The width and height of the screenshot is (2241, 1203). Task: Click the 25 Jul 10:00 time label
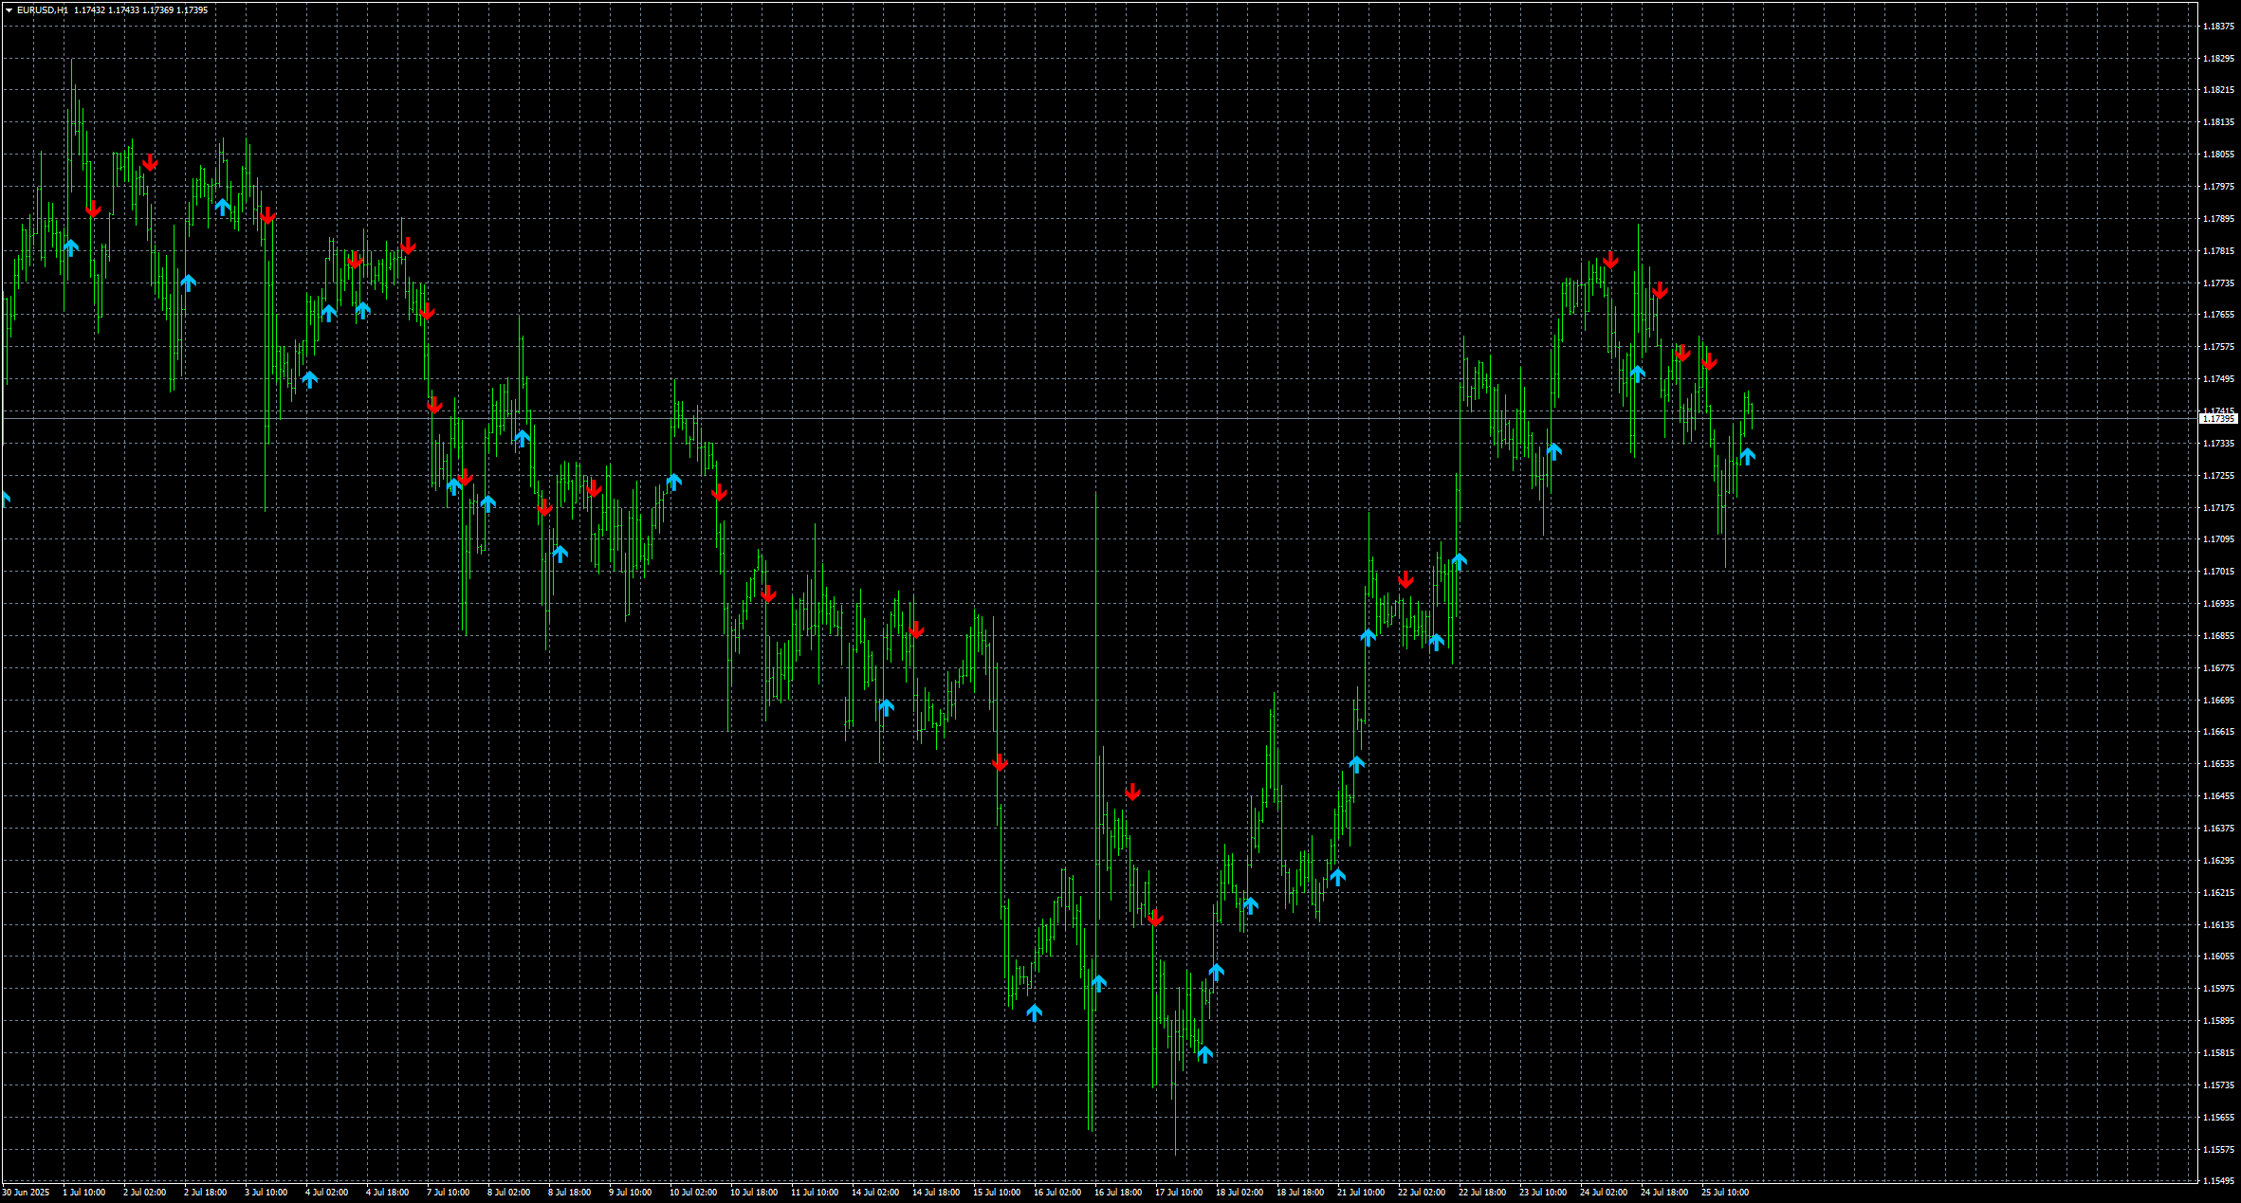(1725, 1193)
